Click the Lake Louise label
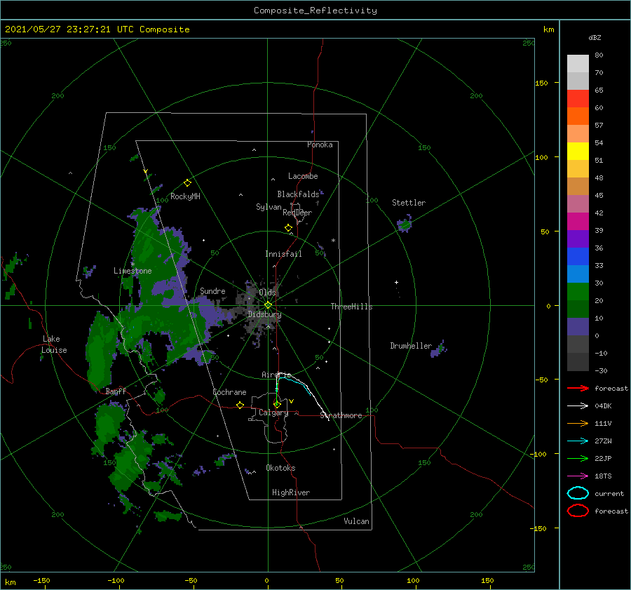Viewport: 631px width, 590px height. point(54,344)
